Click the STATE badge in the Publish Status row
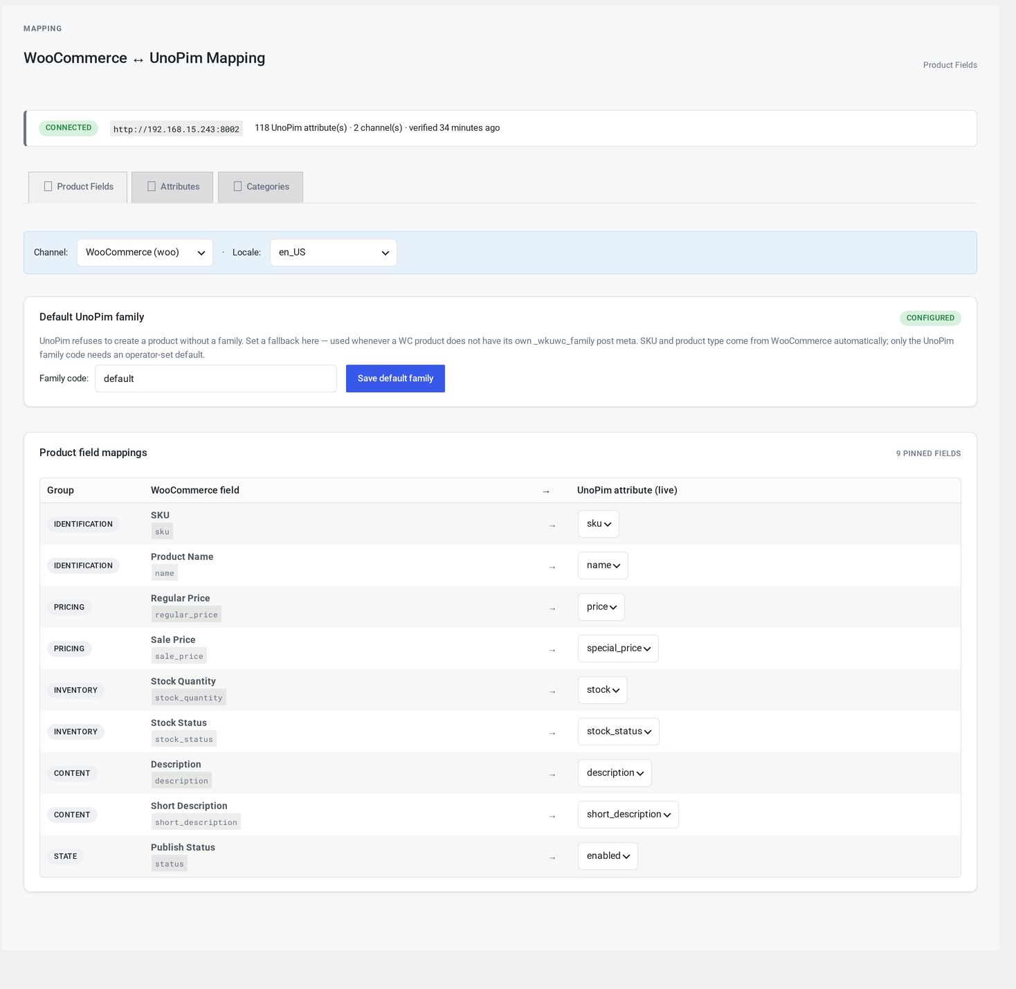1016x989 pixels. tap(66, 857)
